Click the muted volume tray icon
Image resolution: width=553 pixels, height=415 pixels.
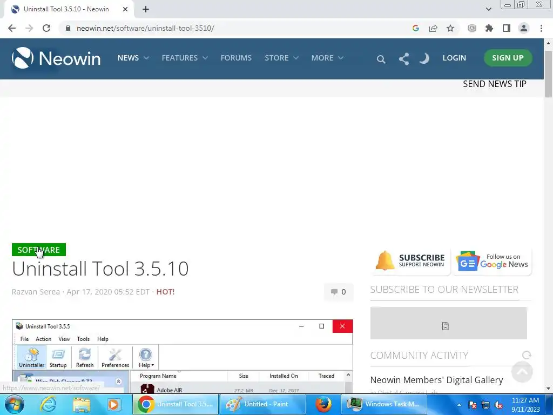pyautogui.click(x=498, y=405)
